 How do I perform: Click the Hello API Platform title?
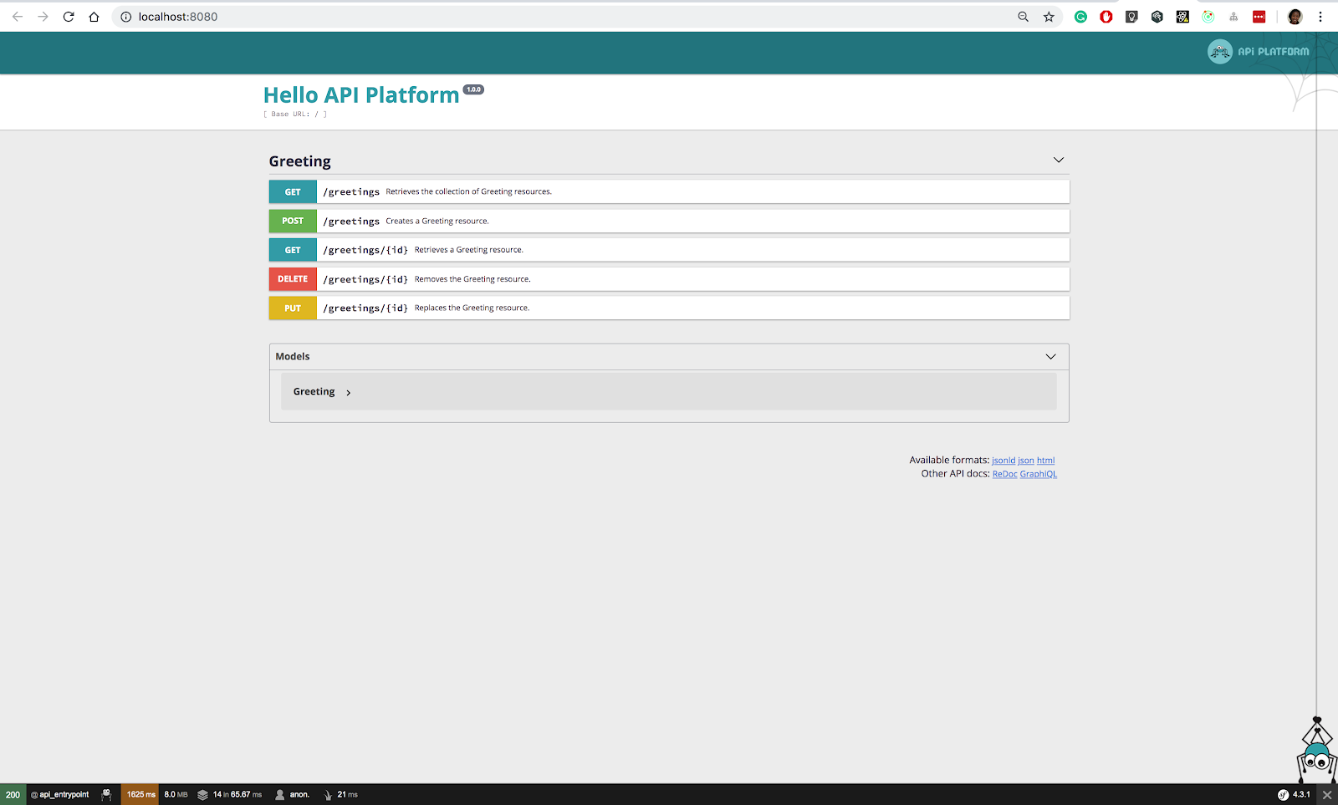[x=361, y=95]
